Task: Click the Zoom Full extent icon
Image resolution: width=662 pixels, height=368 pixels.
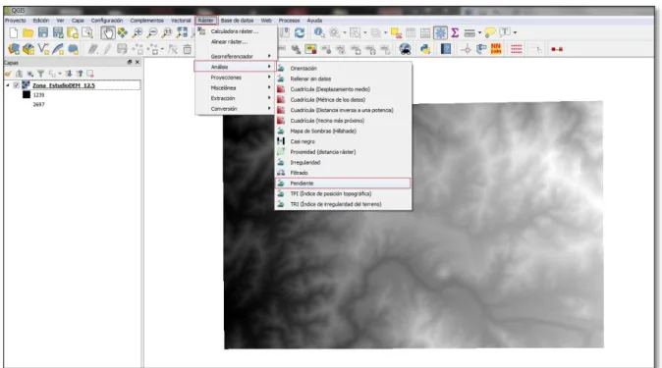Action: point(182,32)
